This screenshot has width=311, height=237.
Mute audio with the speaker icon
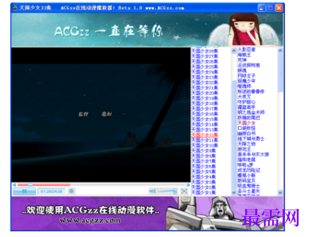coord(152,191)
